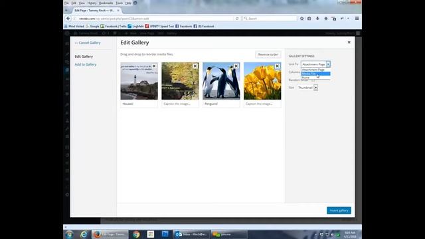Go back with the browser back arrow

pos(68,19)
